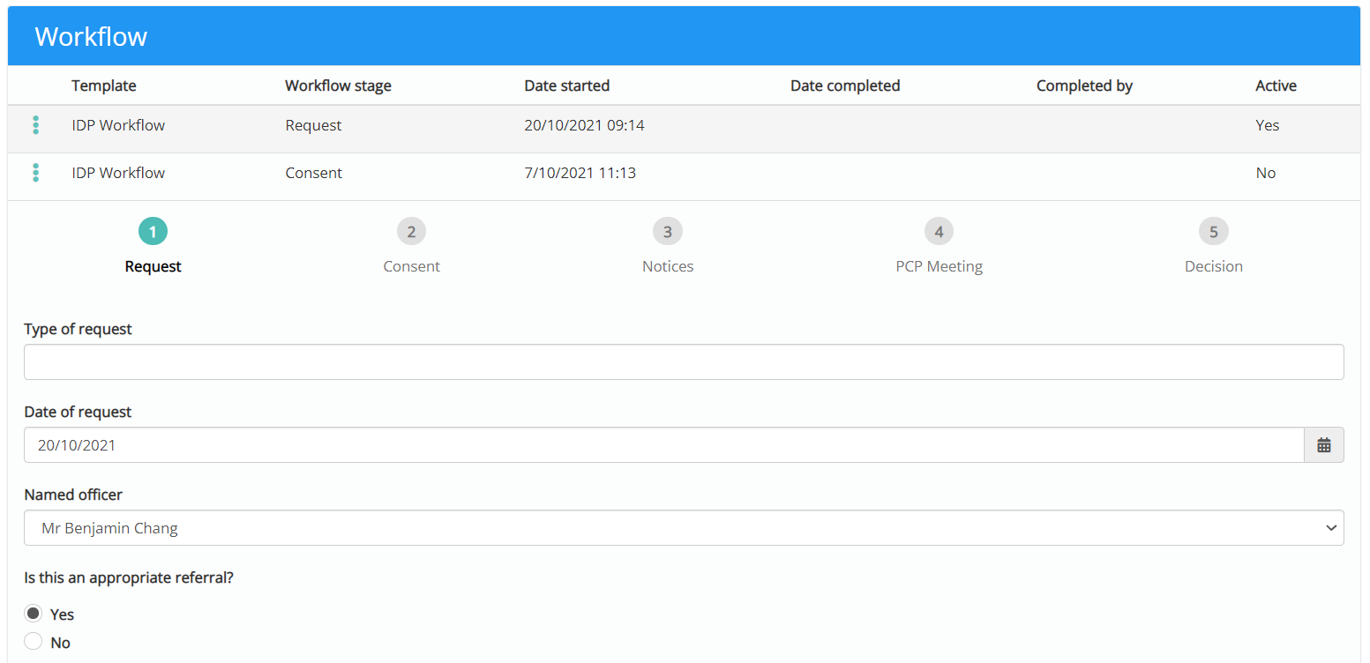Select the Decision step label

point(1214,266)
